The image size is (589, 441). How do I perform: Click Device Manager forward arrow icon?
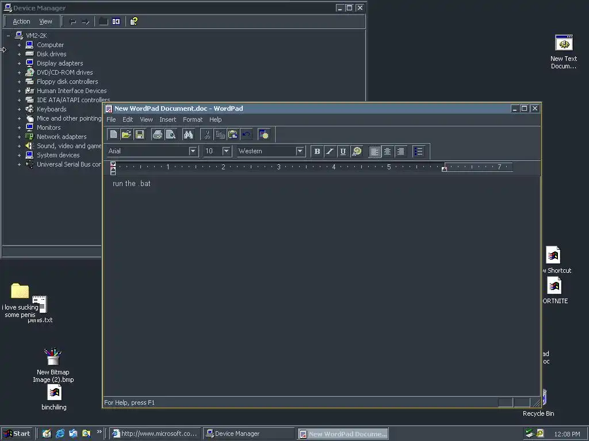point(86,22)
